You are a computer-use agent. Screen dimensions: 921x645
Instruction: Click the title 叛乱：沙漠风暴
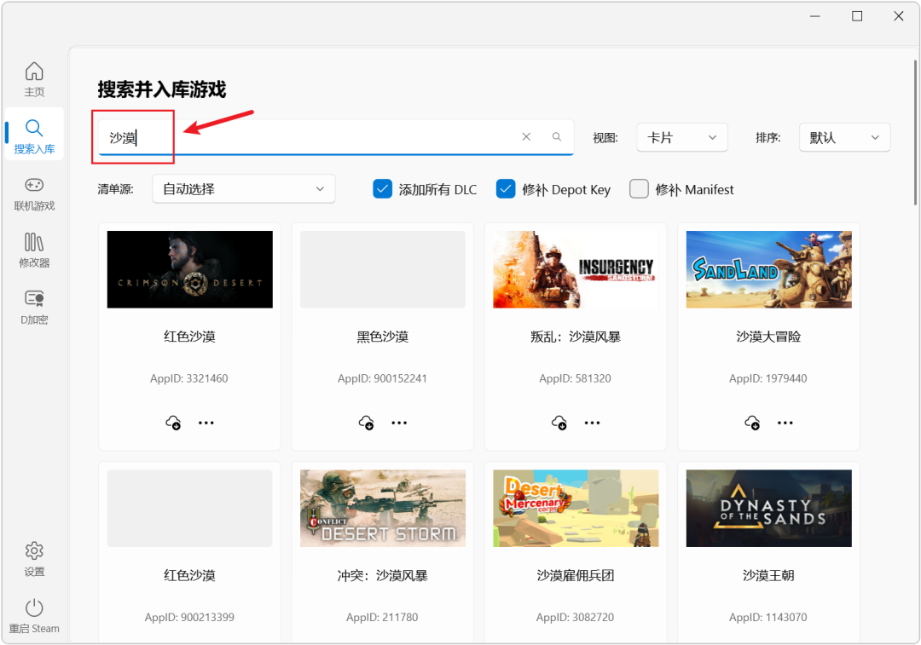(576, 337)
